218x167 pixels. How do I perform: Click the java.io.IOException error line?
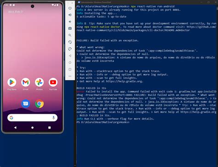pyautogui.click(x=146, y=59)
